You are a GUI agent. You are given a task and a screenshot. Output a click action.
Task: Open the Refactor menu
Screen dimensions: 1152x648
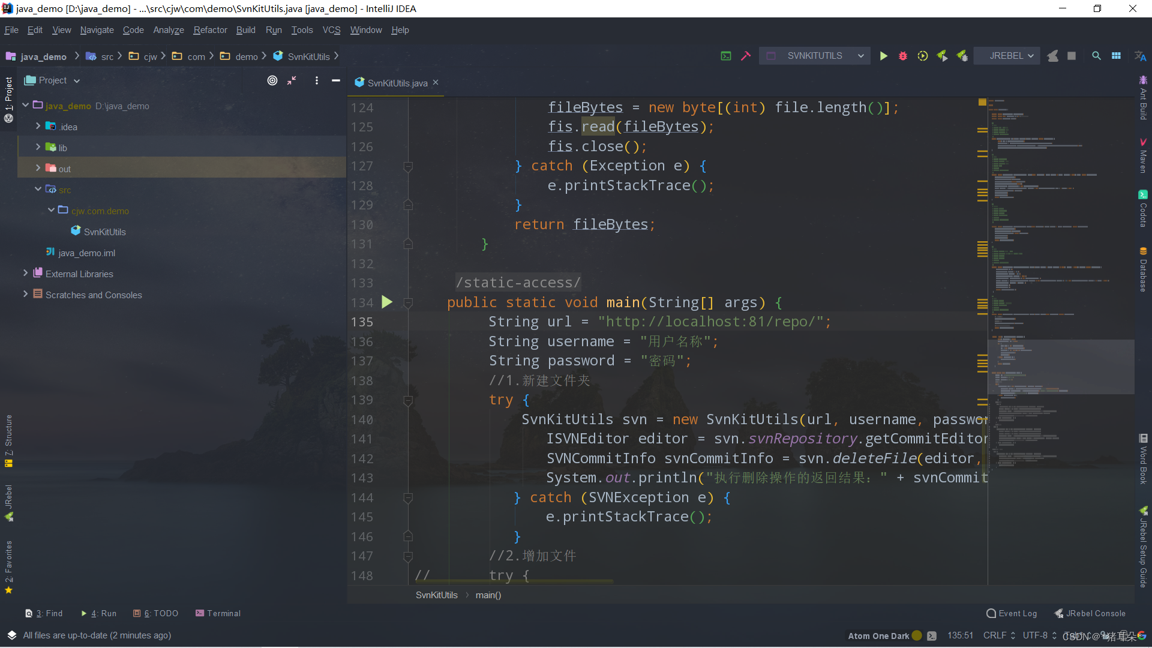(210, 30)
